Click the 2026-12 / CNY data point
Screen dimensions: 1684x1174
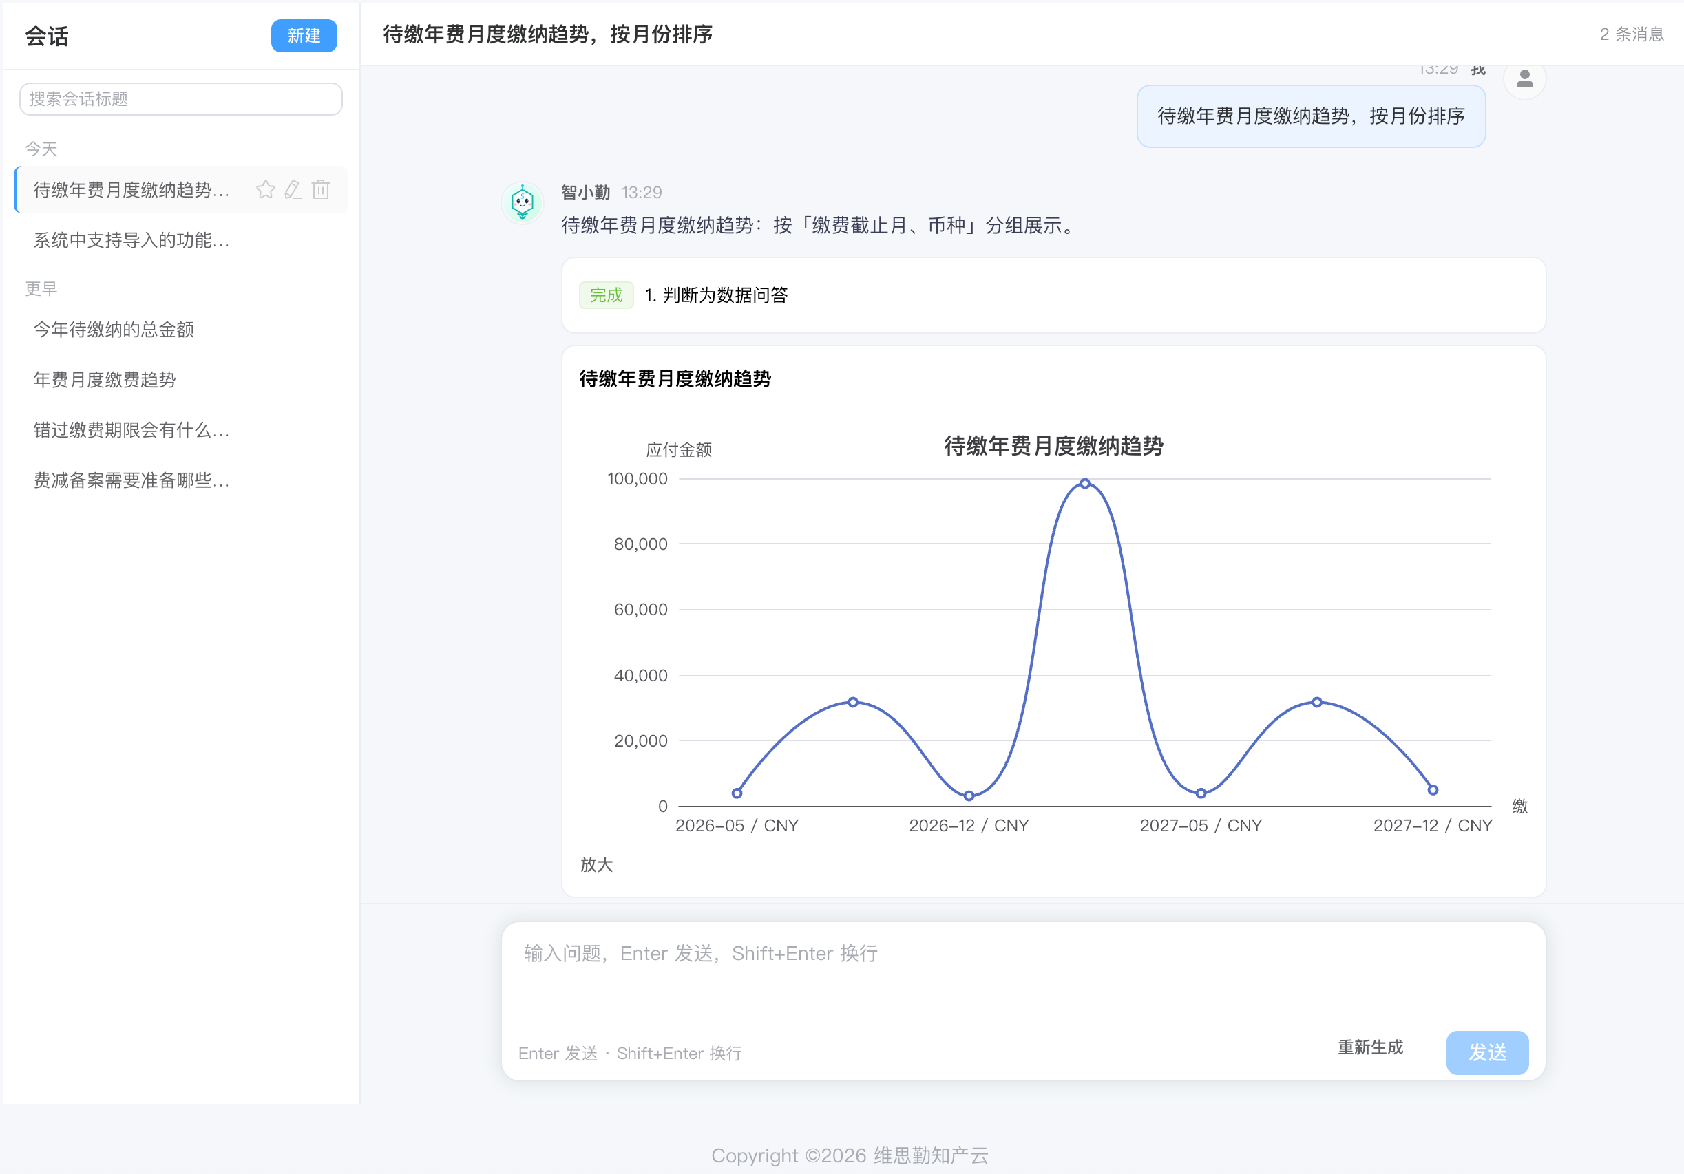click(x=969, y=796)
